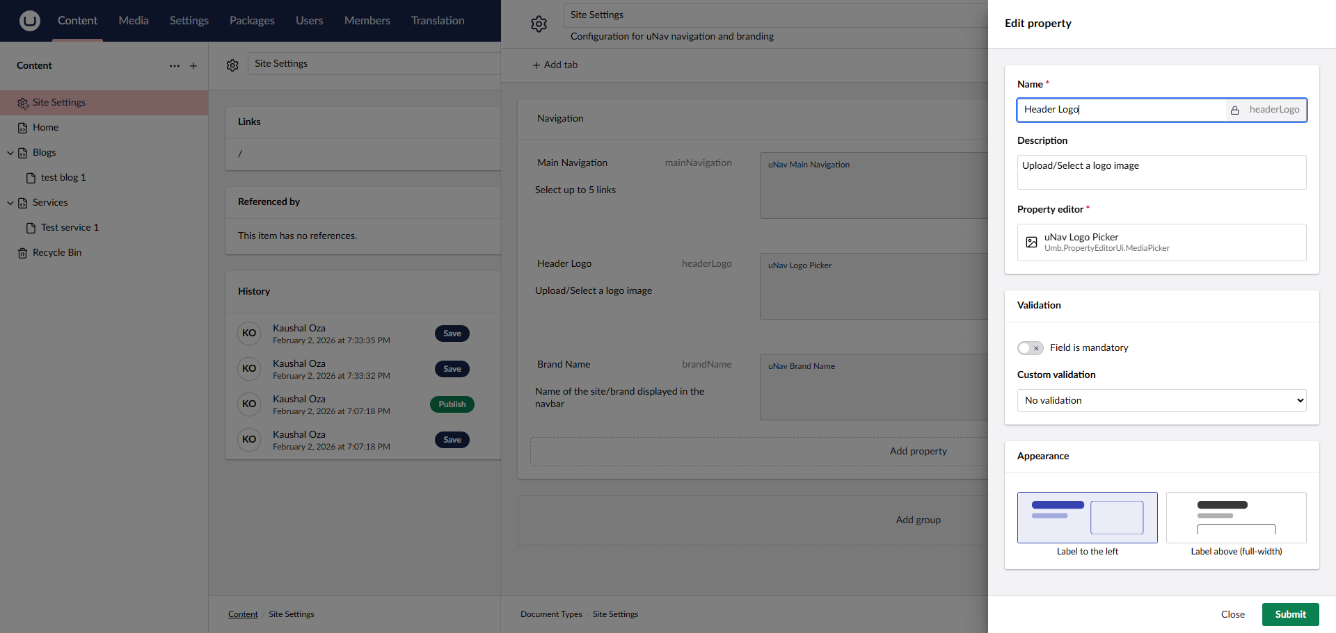Click the gear icon of Site Settings tree item

(23, 103)
